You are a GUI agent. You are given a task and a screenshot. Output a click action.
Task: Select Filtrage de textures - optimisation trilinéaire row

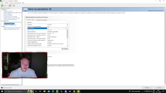point(47,38)
